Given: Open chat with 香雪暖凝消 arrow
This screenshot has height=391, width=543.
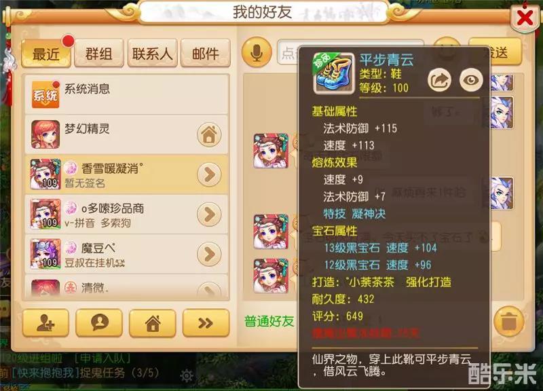Looking at the screenshot, I should (209, 174).
